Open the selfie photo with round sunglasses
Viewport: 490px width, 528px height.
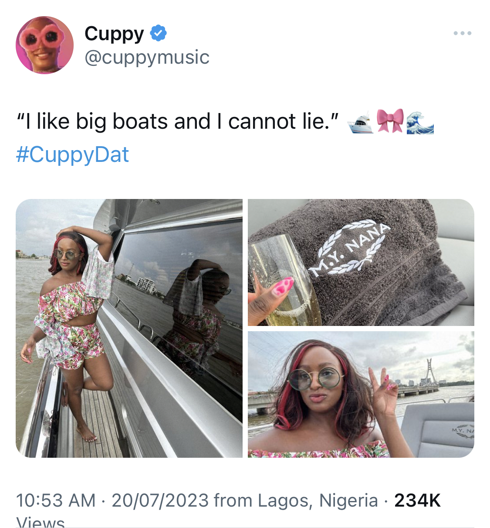(361, 394)
